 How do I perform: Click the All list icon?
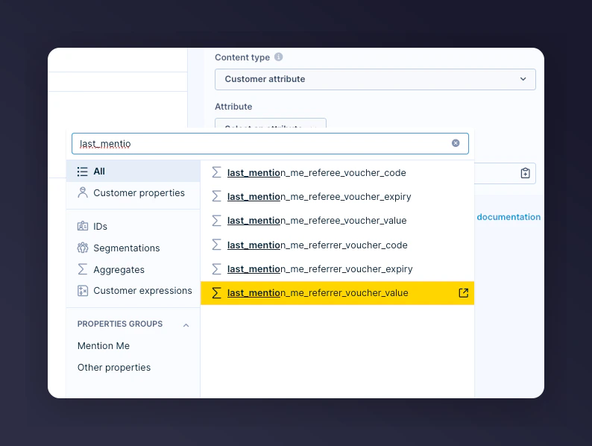pyautogui.click(x=82, y=172)
